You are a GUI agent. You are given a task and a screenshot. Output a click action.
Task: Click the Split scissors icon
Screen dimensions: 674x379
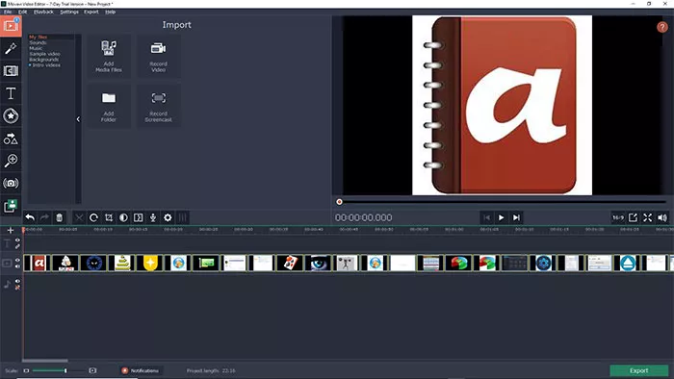[x=79, y=217]
